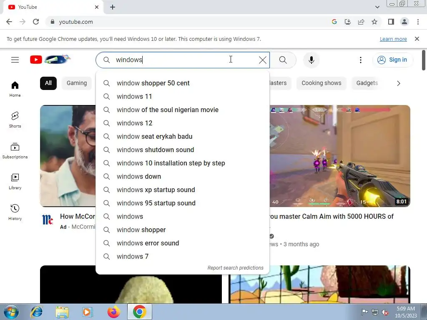Reload the page

(x=36, y=22)
